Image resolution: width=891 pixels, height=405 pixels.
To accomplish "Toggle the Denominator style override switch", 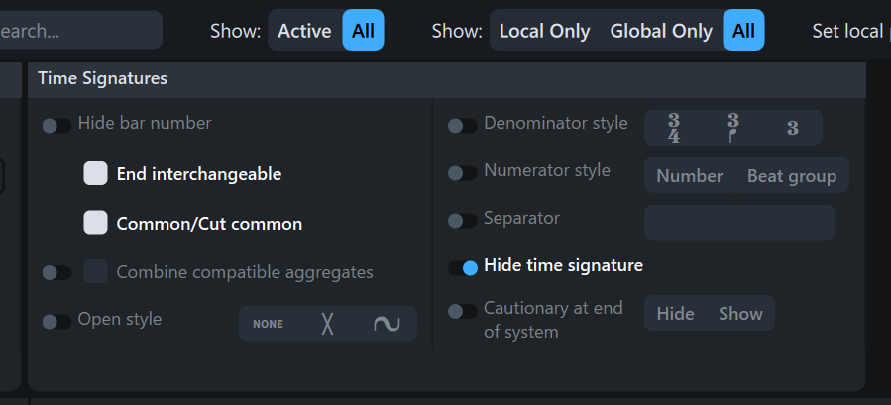I will [463, 125].
